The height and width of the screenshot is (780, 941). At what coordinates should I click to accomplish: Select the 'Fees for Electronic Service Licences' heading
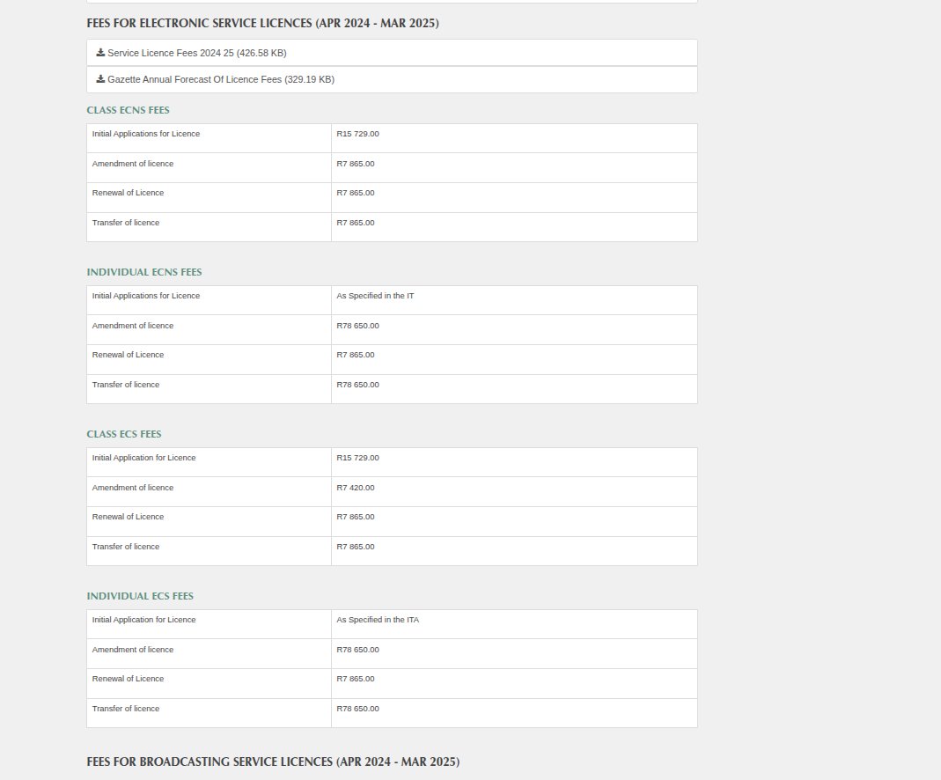pyautogui.click(x=263, y=24)
